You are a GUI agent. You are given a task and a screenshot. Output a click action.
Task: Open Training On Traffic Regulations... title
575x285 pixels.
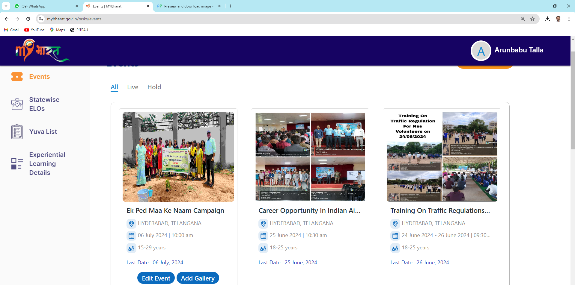(440, 211)
